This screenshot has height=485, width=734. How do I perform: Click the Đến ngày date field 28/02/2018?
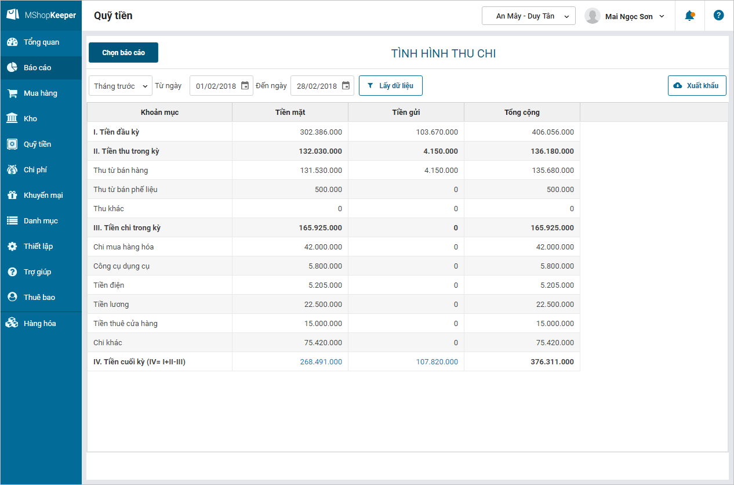[x=322, y=86]
